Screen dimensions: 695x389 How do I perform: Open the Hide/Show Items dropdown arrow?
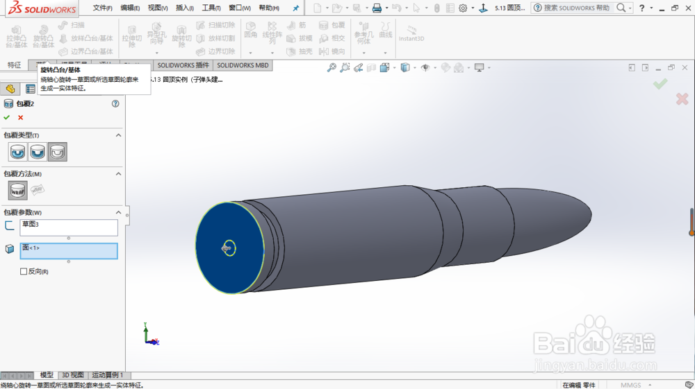click(435, 68)
